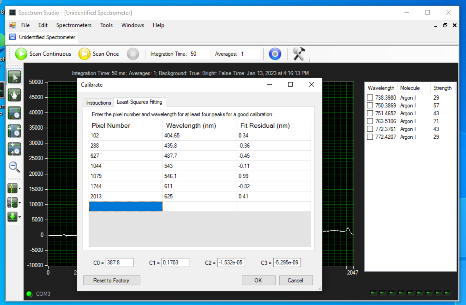Select the pointer arrow tool
The height and width of the screenshot is (305, 466).
click(14, 77)
